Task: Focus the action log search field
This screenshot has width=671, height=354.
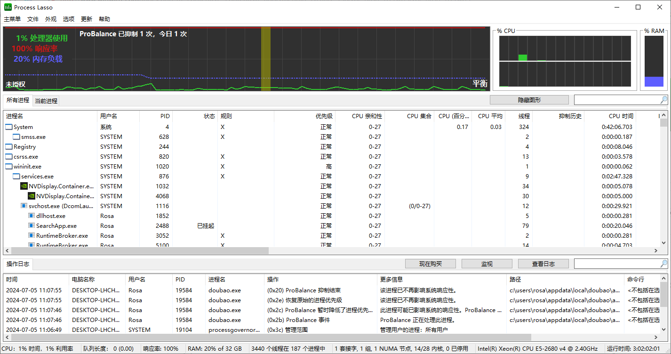Action: pyautogui.click(x=616, y=264)
